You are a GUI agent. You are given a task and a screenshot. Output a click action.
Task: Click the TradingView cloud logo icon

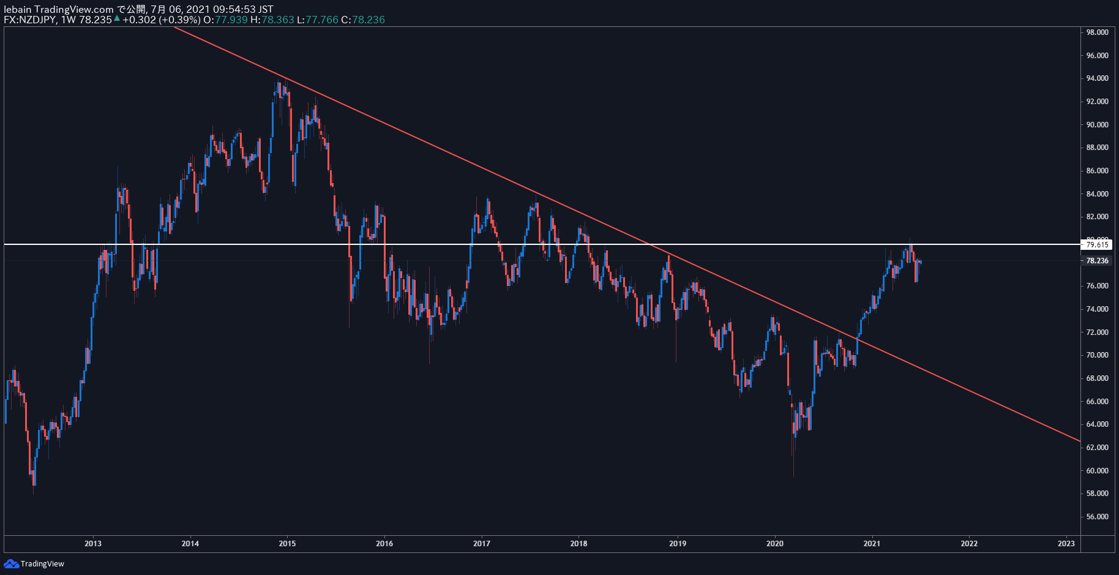(x=11, y=563)
